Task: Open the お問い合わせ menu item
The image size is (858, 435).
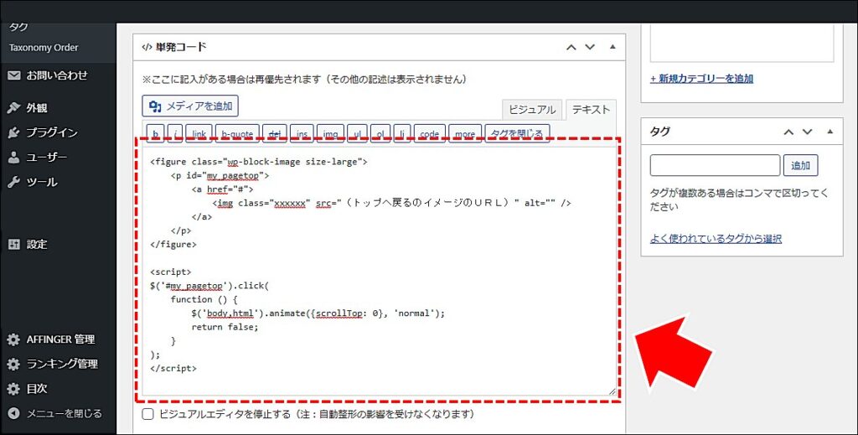Action: (x=57, y=75)
